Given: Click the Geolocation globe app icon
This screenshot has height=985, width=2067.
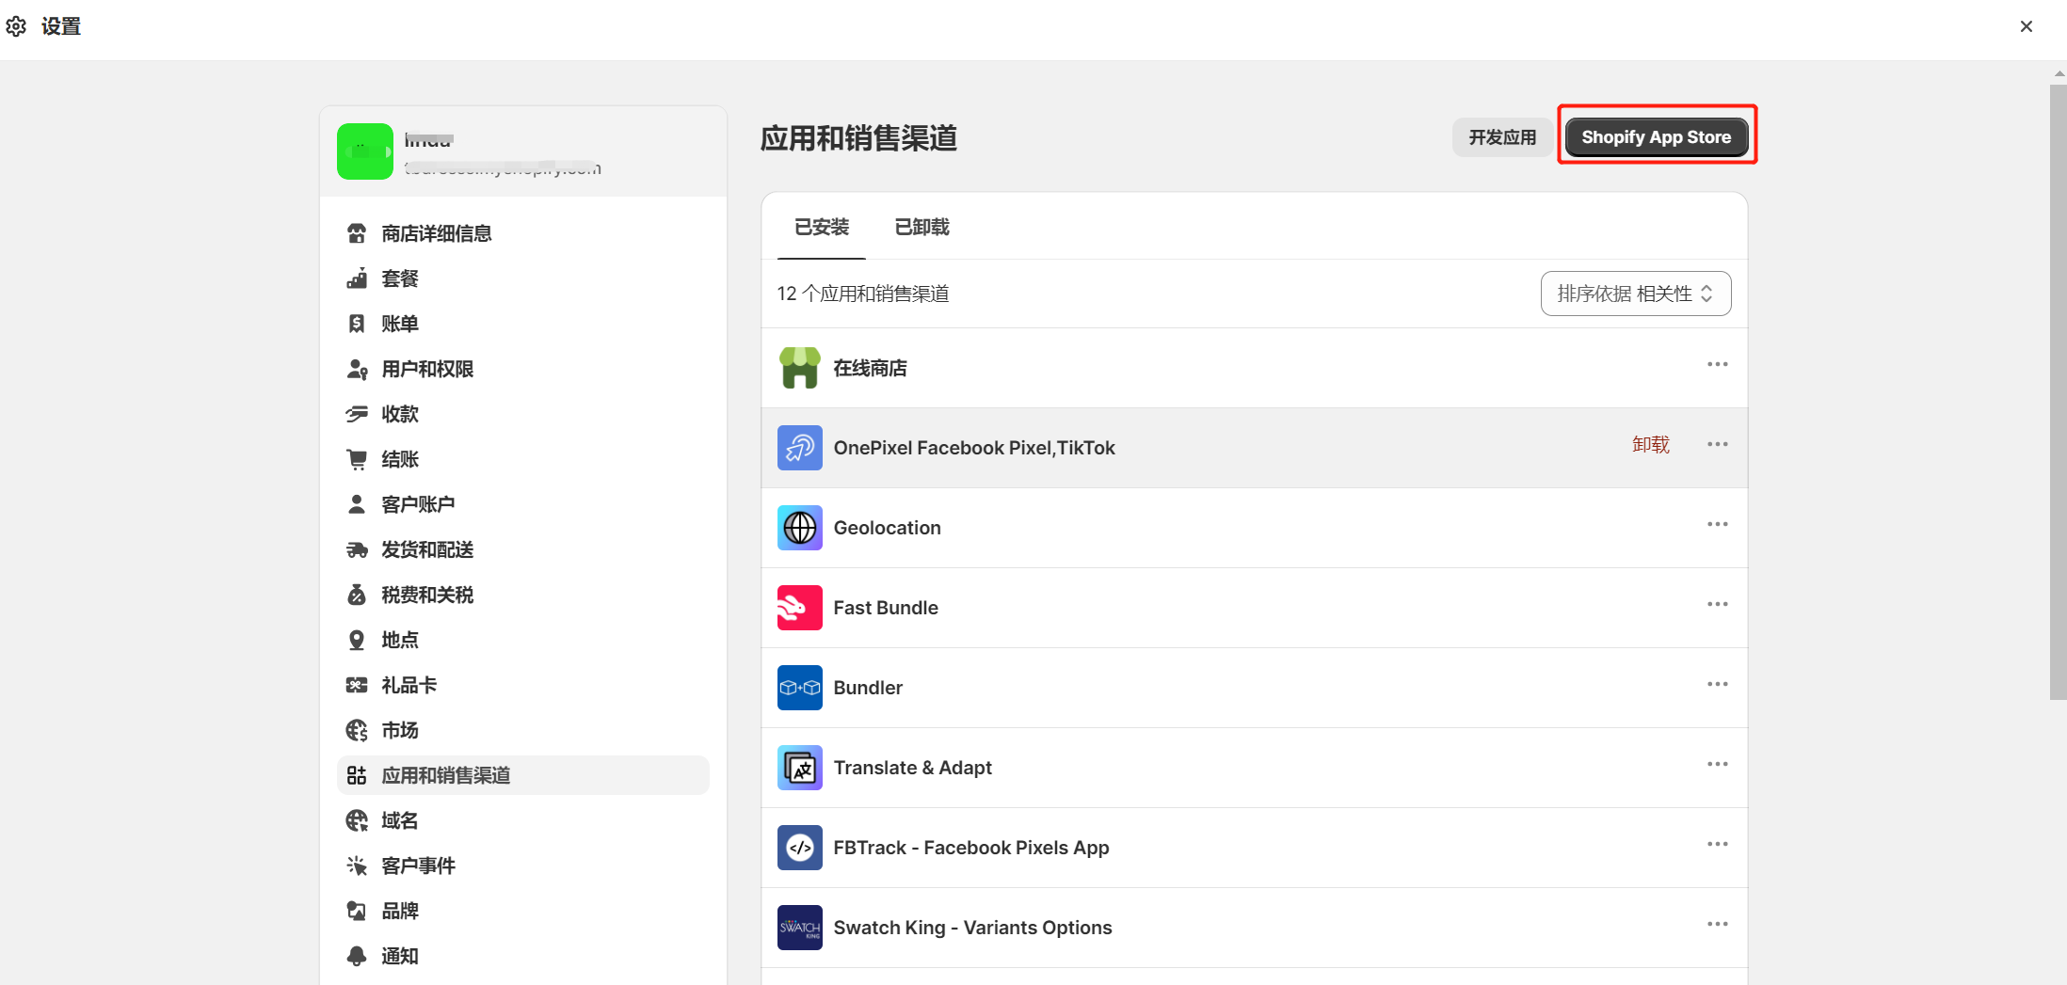Looking at the screenshot, I should coord(800,528).
